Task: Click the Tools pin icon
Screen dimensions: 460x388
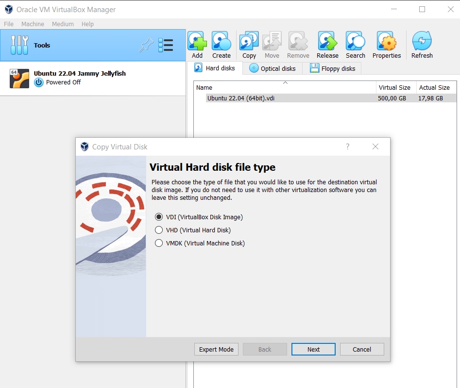Action: 146,45
